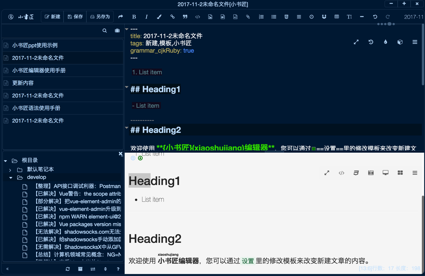Image resolution: width=425 pixels, height=276 pixels.
Task: Insert a numbered list
Action: click(261, 17)
